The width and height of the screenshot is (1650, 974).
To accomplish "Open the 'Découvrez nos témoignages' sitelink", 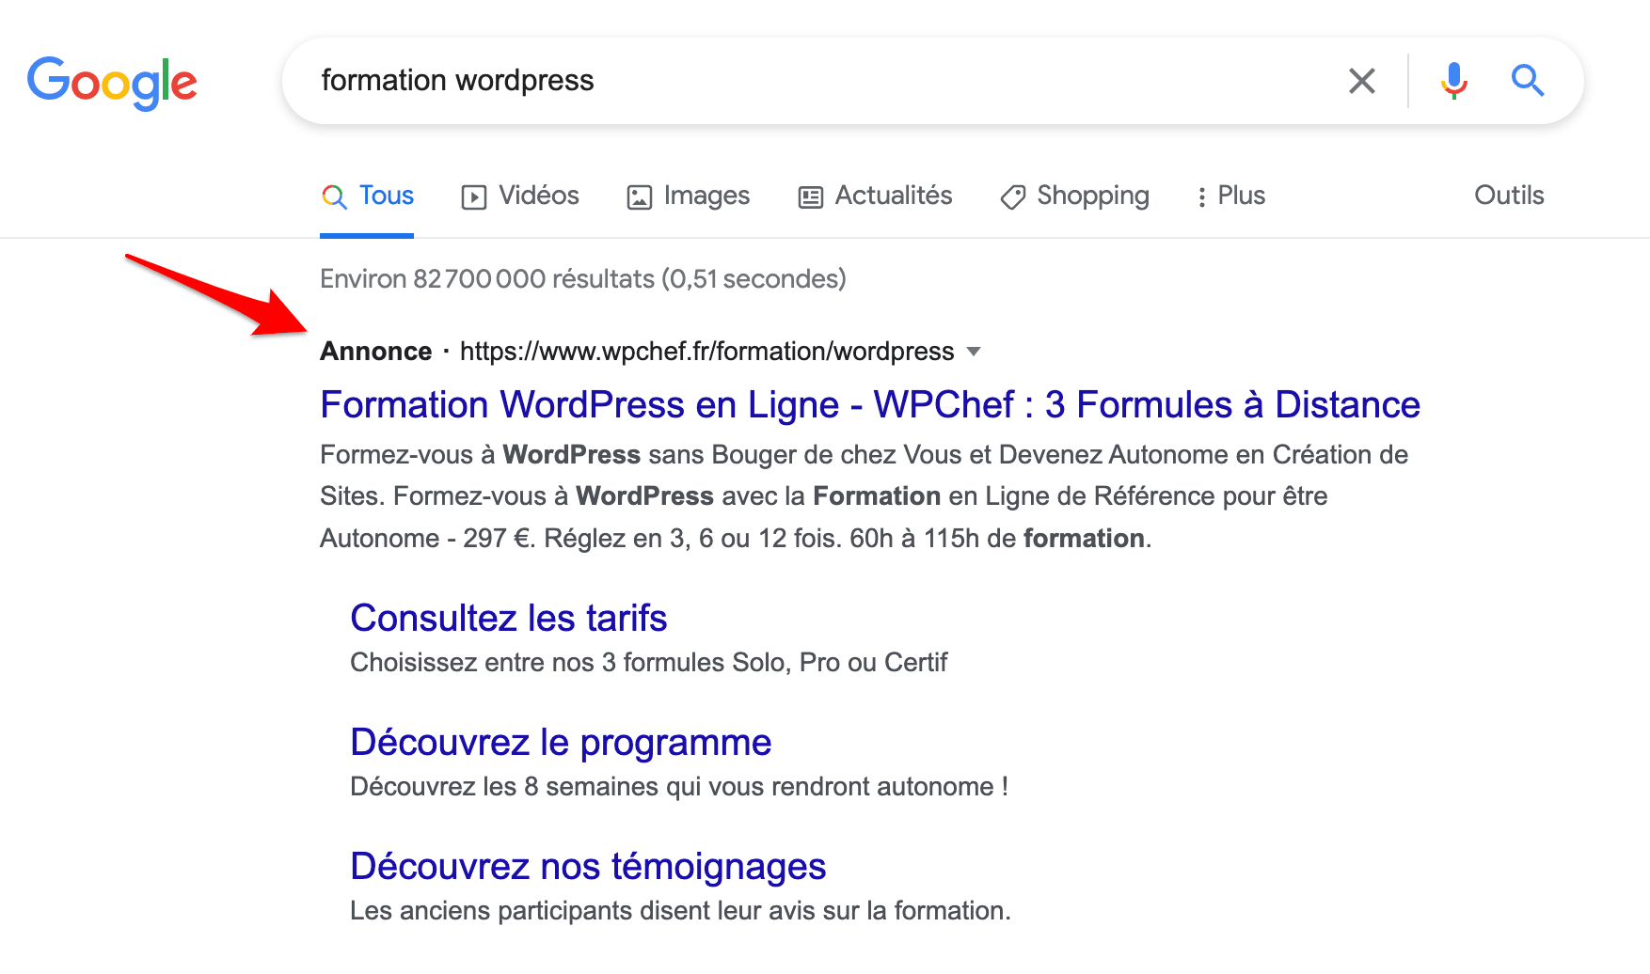I will 588,867.
